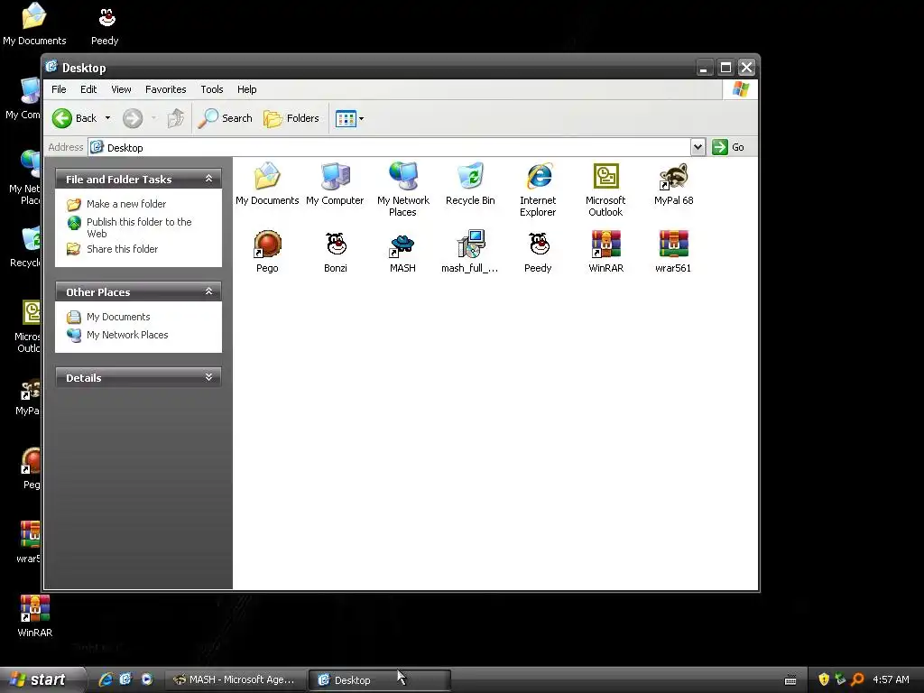This screenshot has height=693, width=924.
Task: Click inside the Address bar field
Action: (x=389, y=147)
